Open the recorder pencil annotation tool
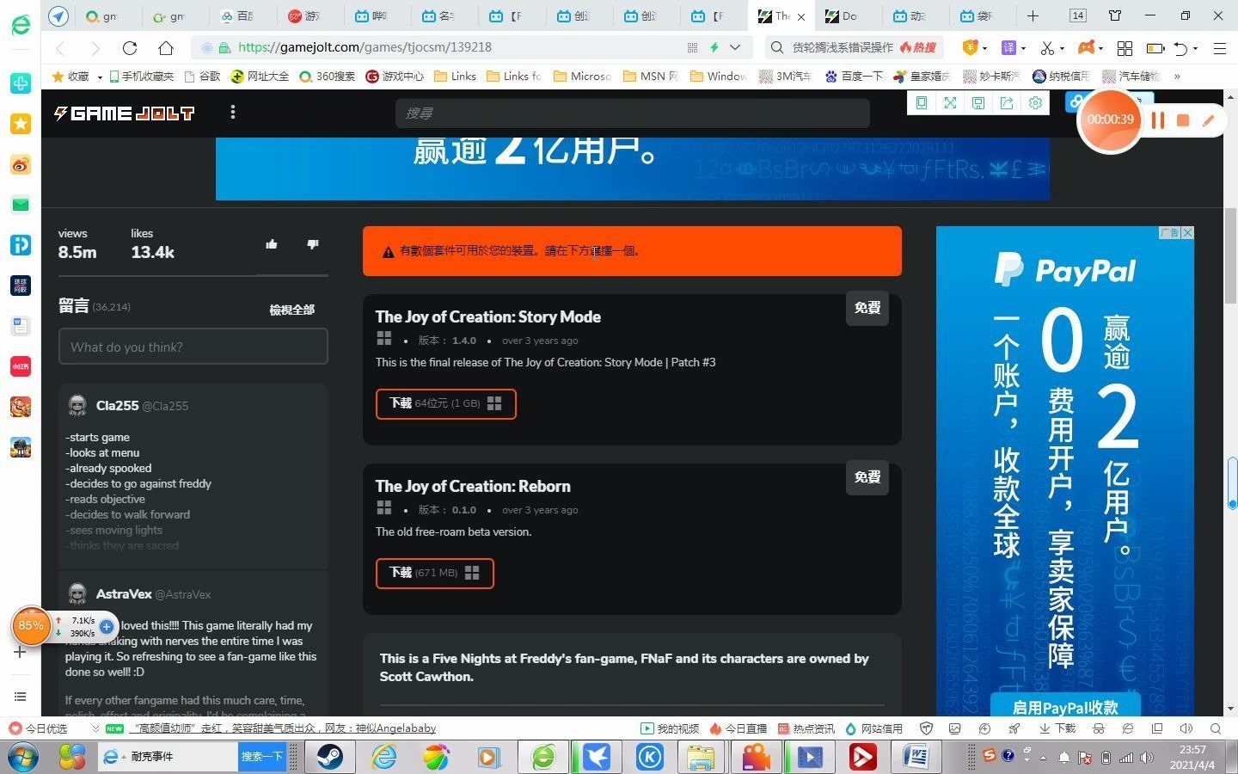 coord(1208,120)
